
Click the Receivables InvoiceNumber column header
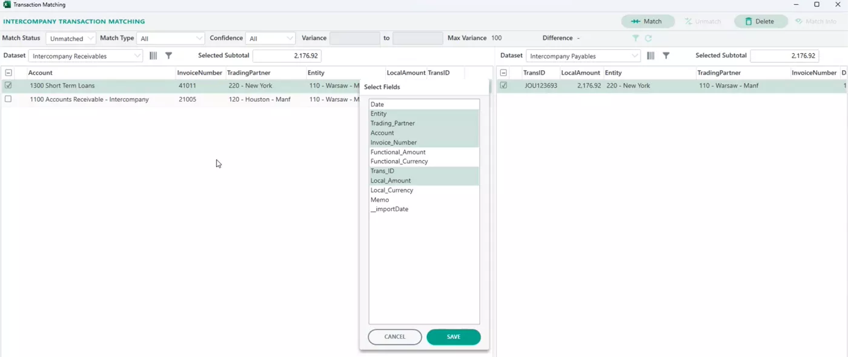tap(200, 73)
